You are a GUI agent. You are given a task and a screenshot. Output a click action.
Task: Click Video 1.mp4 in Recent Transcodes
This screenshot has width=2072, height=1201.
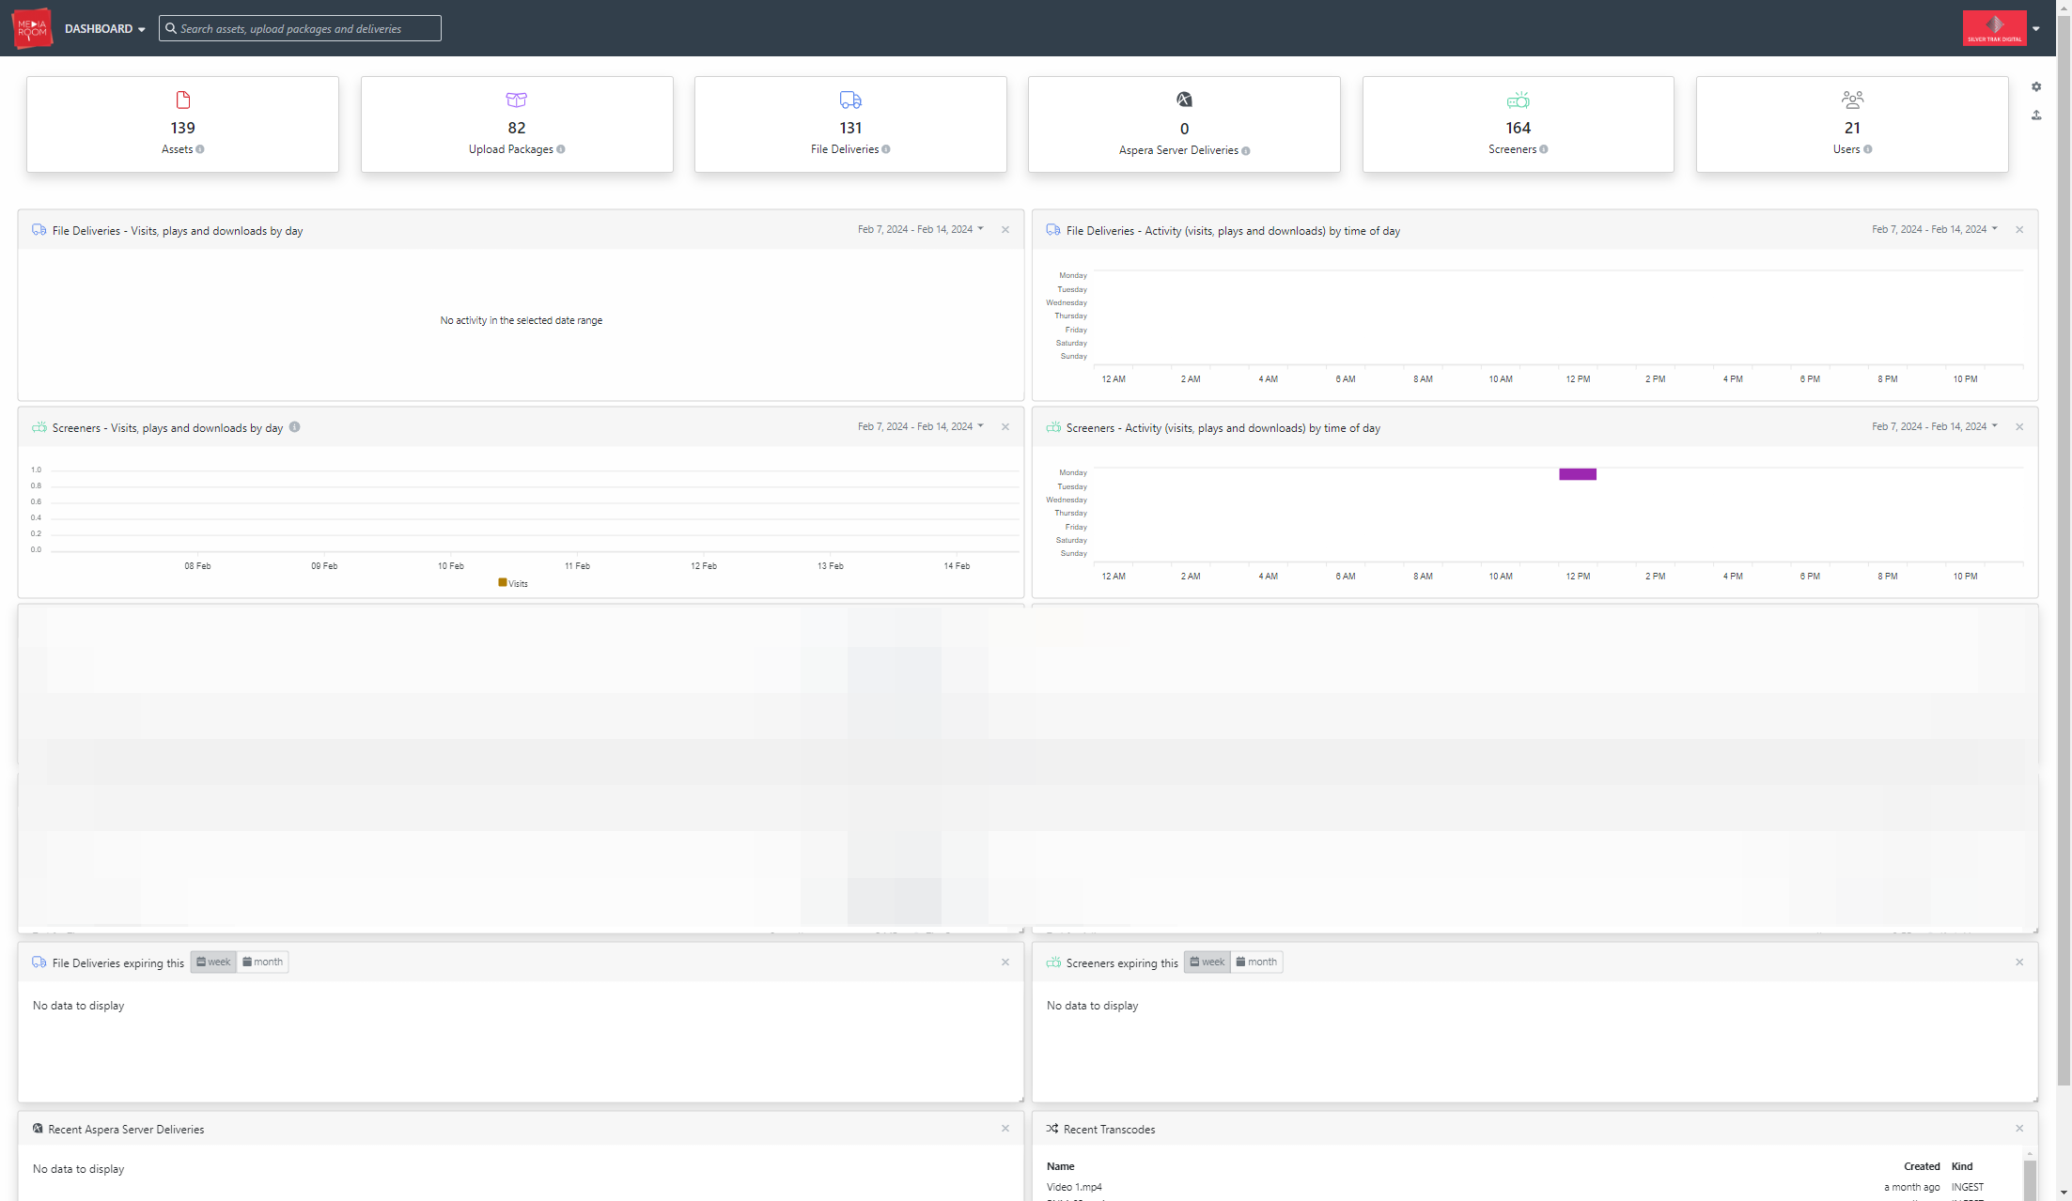[x=1074, y=1187]
